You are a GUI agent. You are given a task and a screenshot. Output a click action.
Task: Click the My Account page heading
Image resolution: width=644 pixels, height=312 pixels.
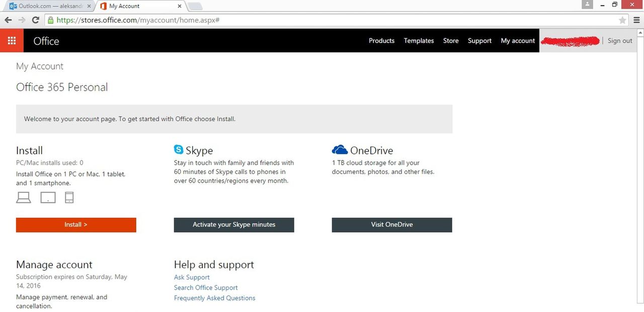point(40,66)
